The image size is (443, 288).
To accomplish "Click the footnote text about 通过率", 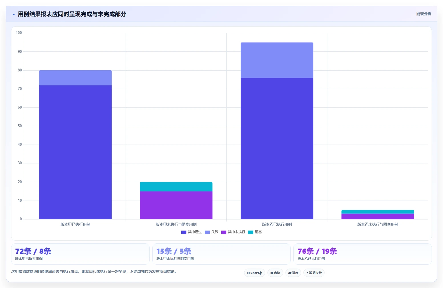I will coord(94,271).
